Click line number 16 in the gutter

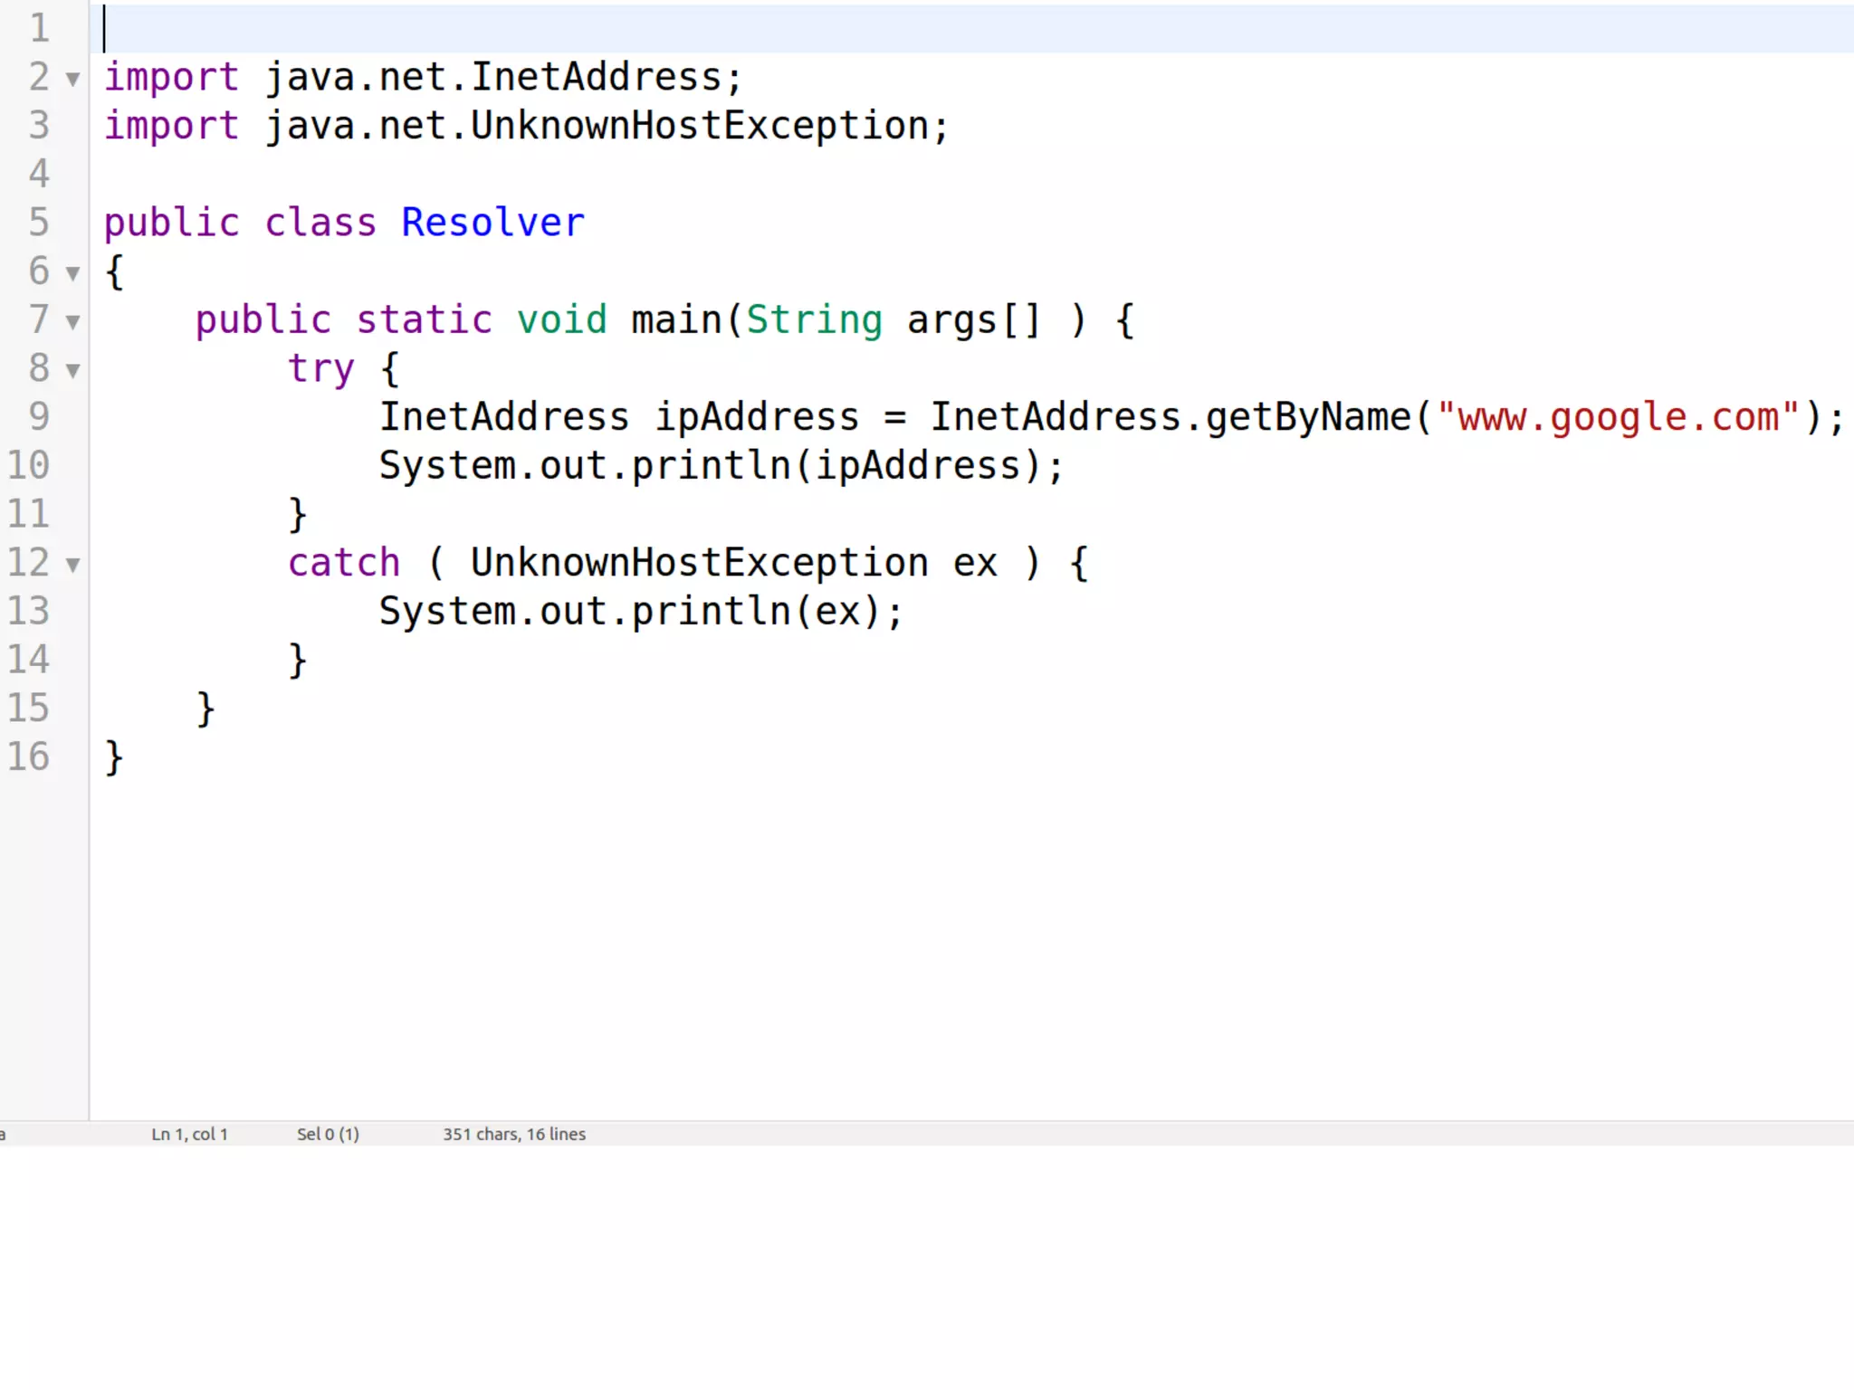[x=29, y=757]
